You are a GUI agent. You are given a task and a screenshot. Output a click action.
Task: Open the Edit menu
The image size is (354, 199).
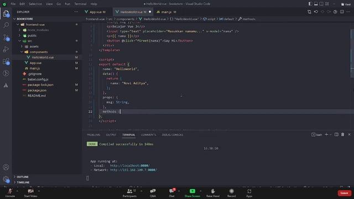pos(22,4)
